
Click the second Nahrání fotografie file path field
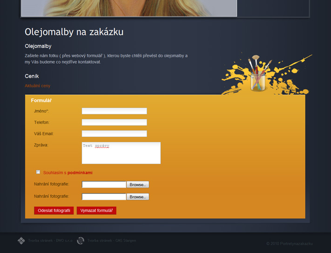pos(104,197)
